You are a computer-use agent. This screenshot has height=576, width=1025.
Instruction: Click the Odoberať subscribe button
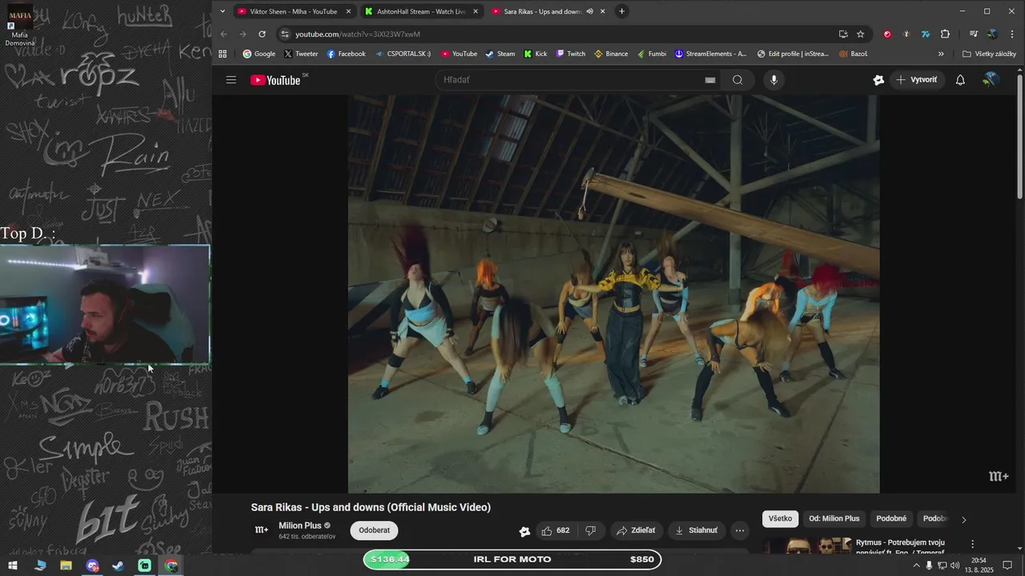pos(374,530)
